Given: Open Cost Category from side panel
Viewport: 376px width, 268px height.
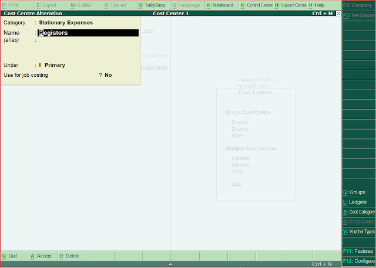Looking at the screenshot, I should tap(359, 212).
